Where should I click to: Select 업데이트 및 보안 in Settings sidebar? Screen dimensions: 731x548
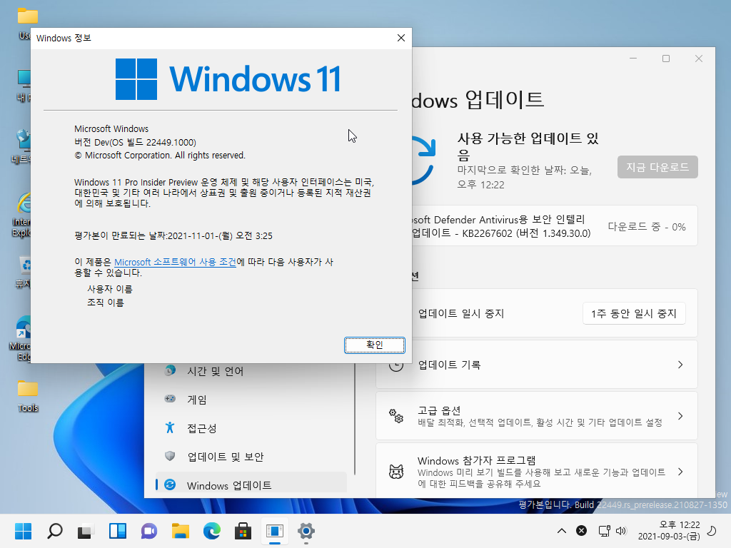point(252,456)
